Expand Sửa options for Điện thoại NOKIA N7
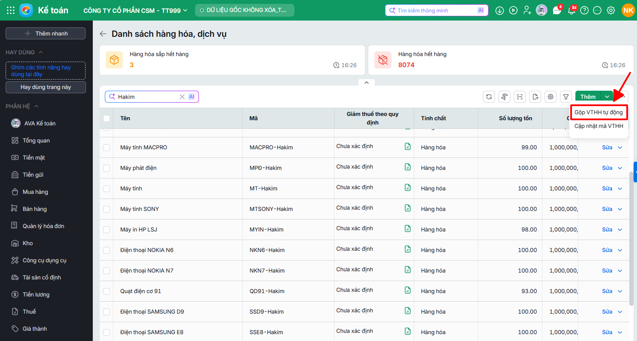Screen dimensions: 637x341 tap(620, 271)
